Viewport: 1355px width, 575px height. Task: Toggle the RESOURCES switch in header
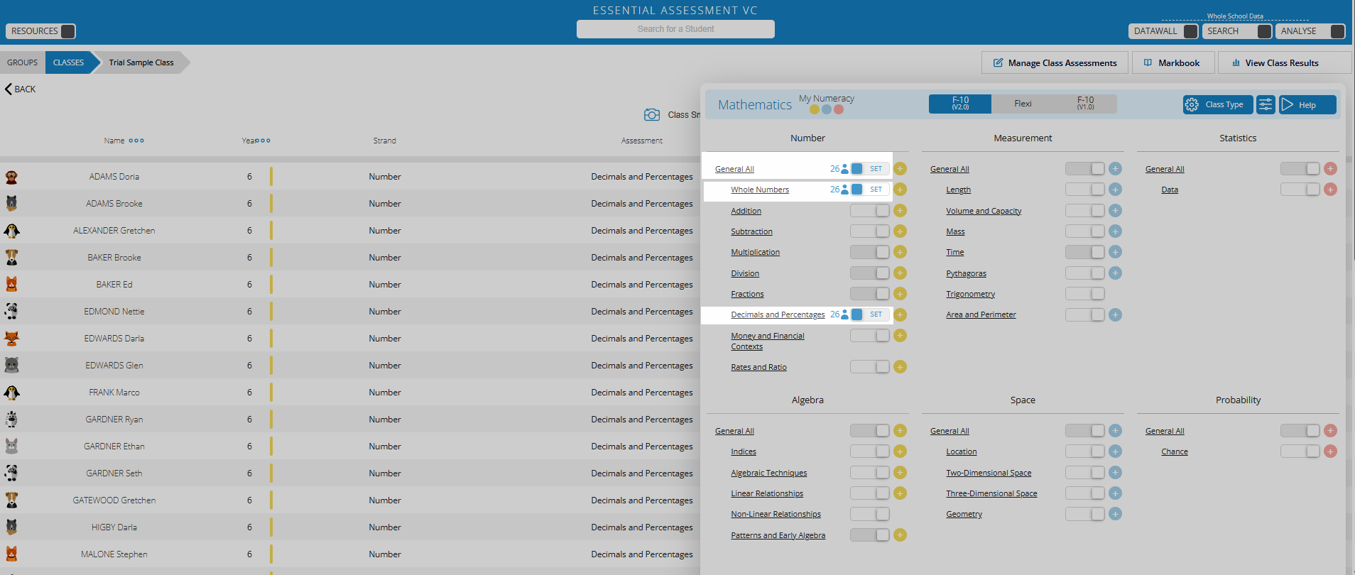point(68,31)
